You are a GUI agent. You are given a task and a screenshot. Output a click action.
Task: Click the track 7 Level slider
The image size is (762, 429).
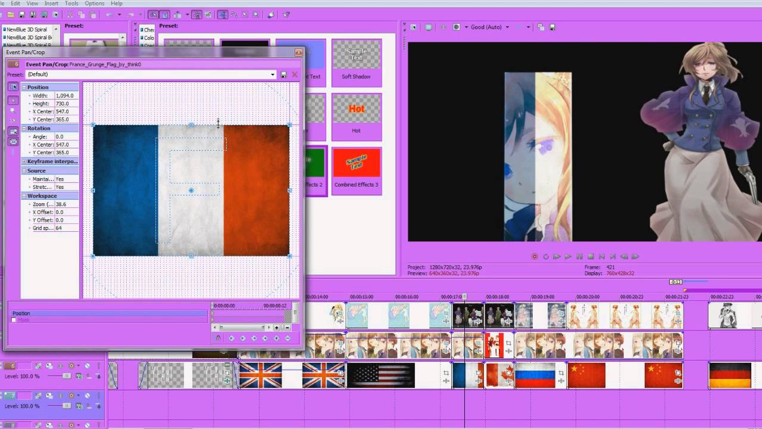coord(67,406)
